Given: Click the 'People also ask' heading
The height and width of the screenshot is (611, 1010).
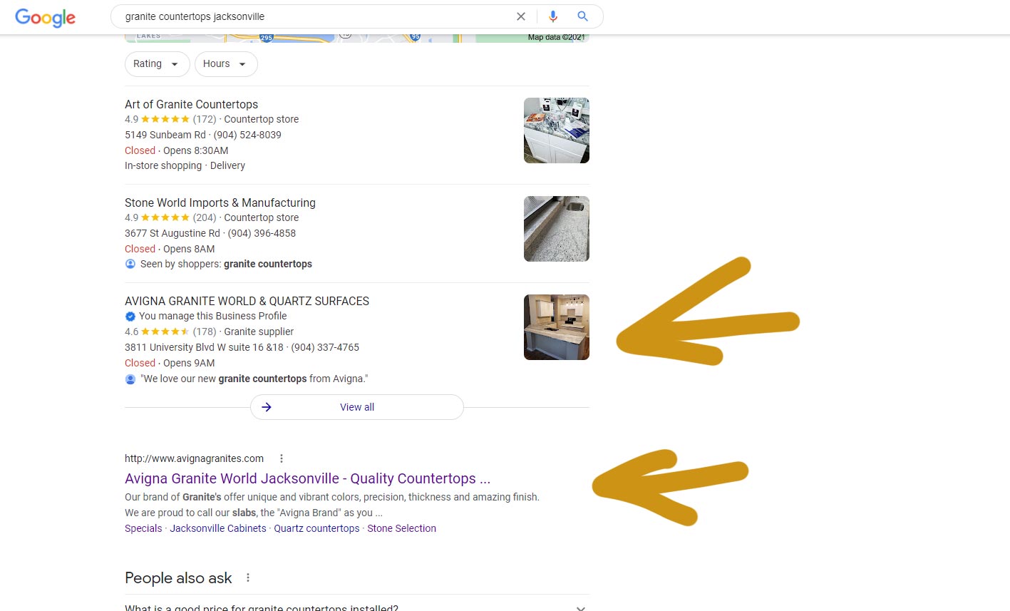Looking at the screenshot, I should (178, 577).
